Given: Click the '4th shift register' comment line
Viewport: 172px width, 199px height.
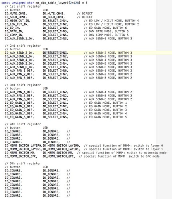Looking at the screenshot, I should point(23,124).
